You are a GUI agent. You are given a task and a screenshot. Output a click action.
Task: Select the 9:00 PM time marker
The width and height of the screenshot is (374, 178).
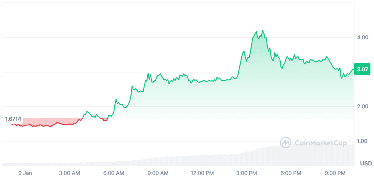pyautogui.click(x=335, y=173)
